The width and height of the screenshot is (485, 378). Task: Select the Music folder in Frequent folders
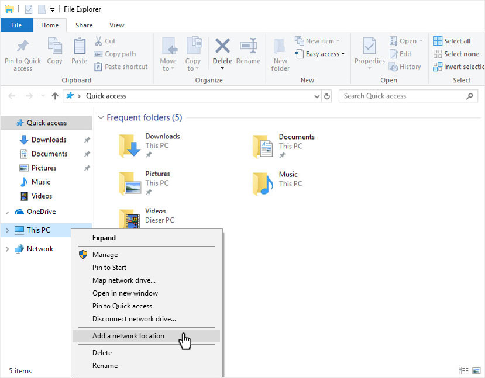277,183
